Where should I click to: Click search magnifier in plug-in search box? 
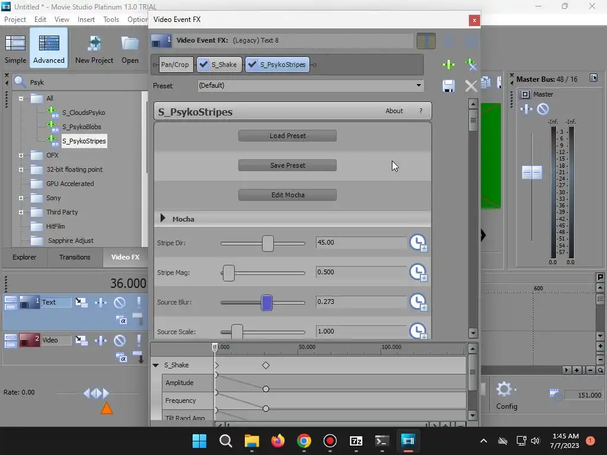pyautogui.click(x=20, y=82)
